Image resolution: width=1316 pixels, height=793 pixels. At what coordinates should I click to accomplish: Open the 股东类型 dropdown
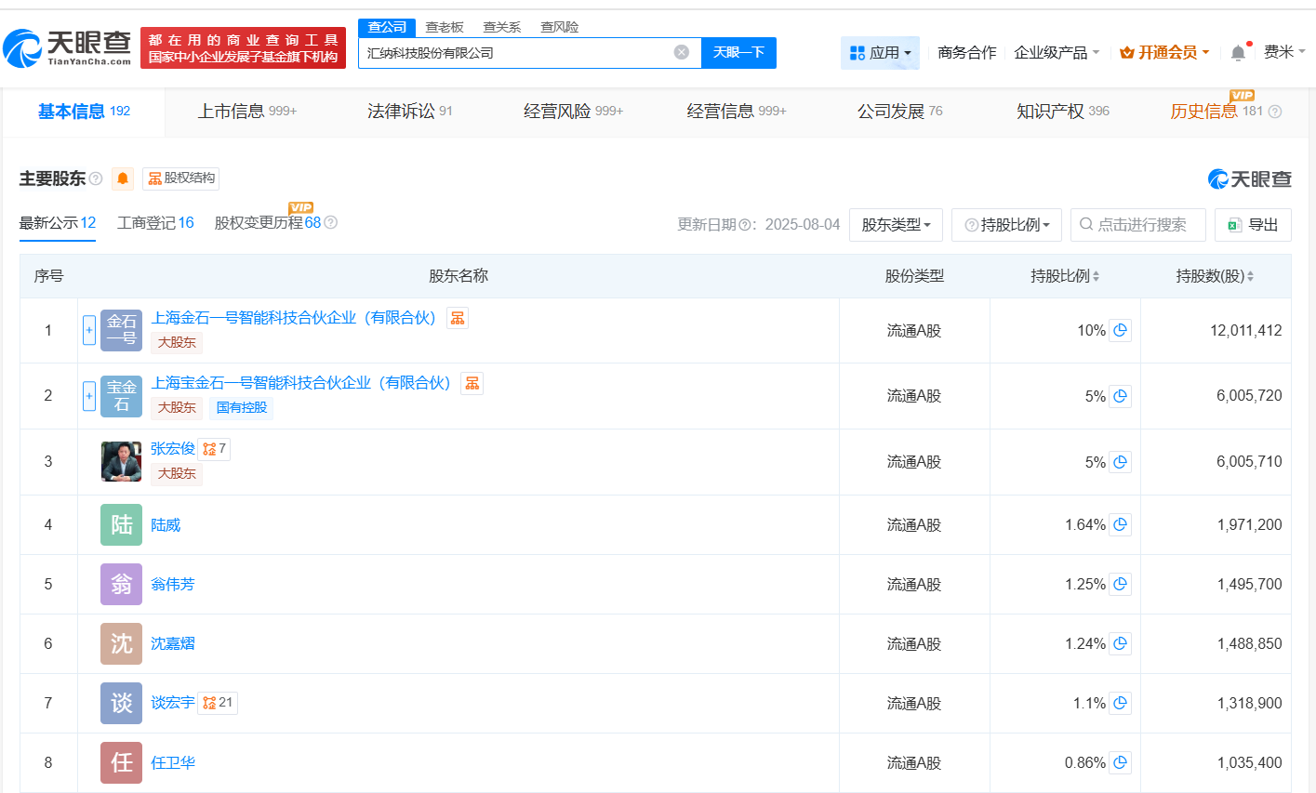pos(895,224)
